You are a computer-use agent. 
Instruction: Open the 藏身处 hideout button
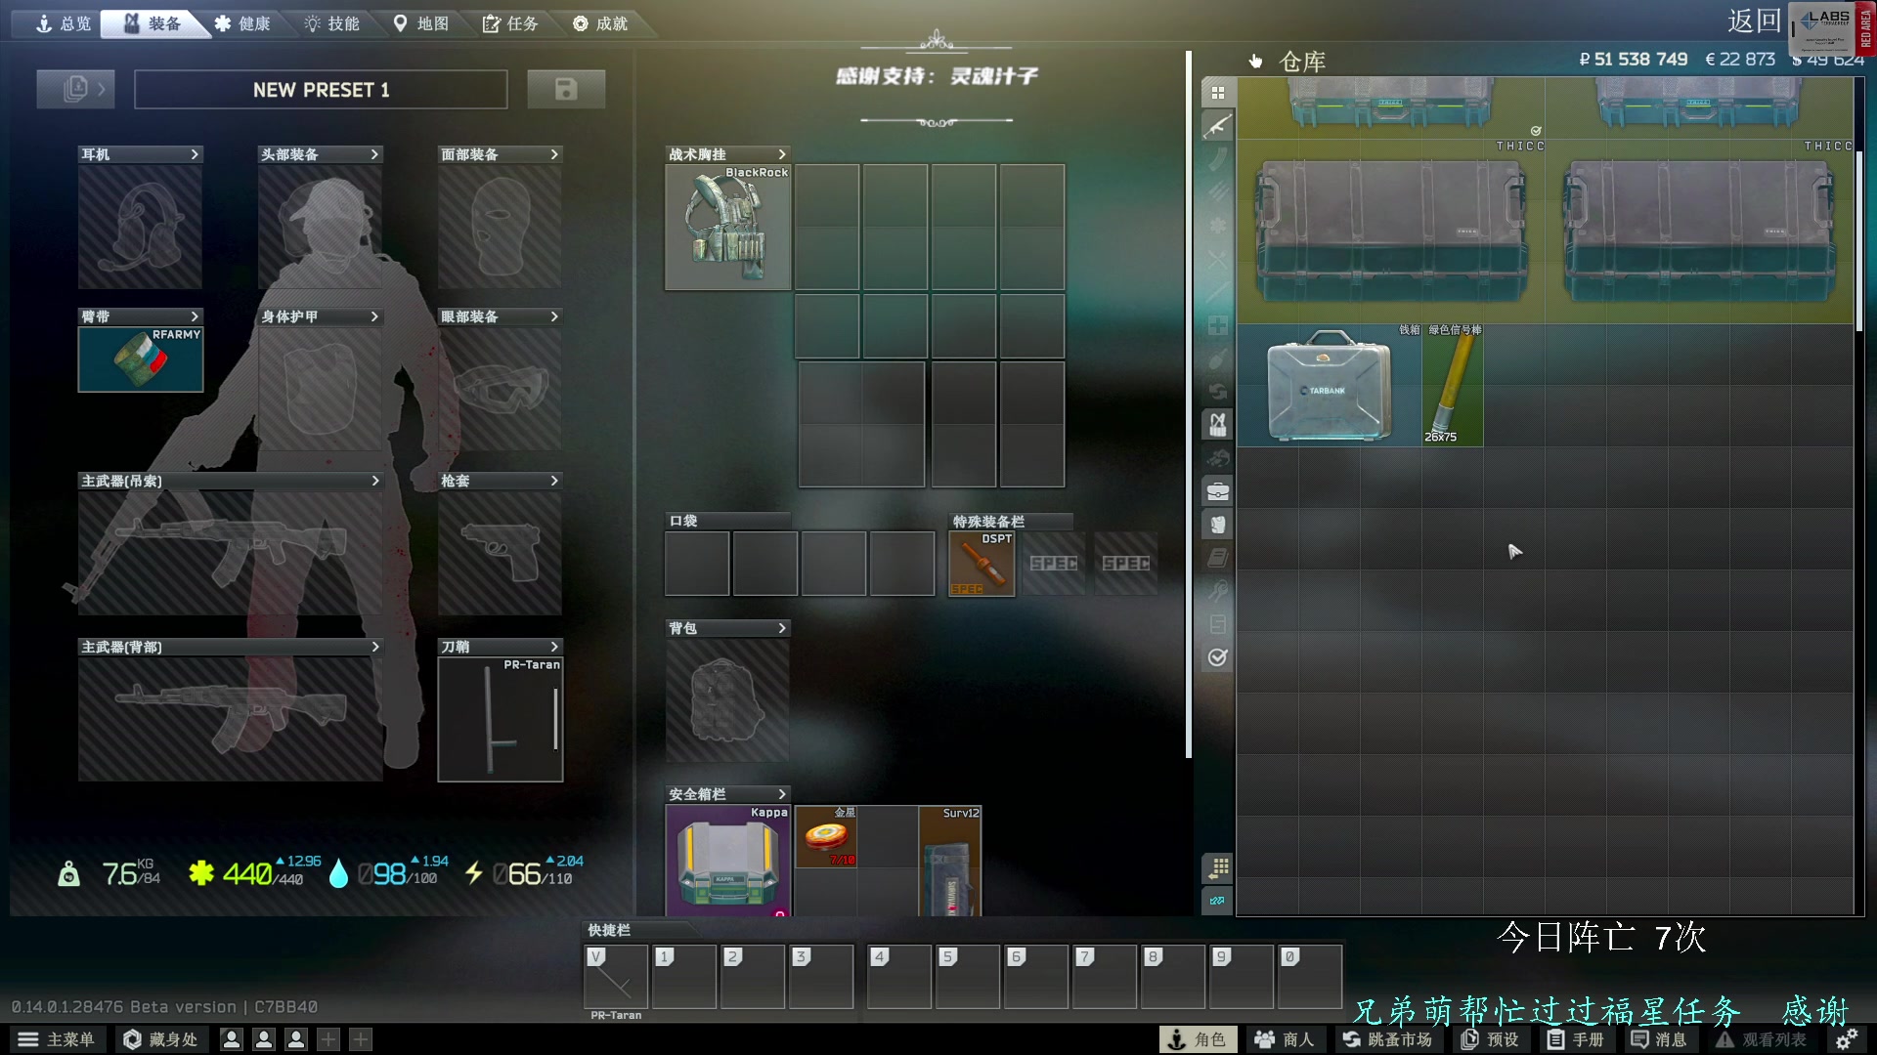point(160,1039)
